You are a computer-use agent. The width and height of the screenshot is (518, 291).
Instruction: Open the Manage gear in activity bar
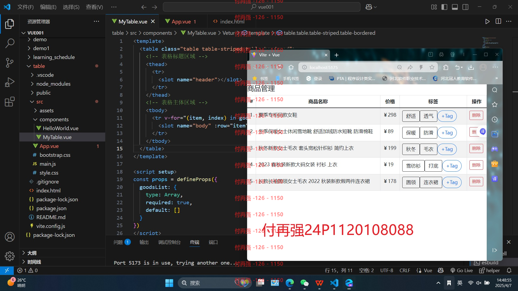pos(10,256)
